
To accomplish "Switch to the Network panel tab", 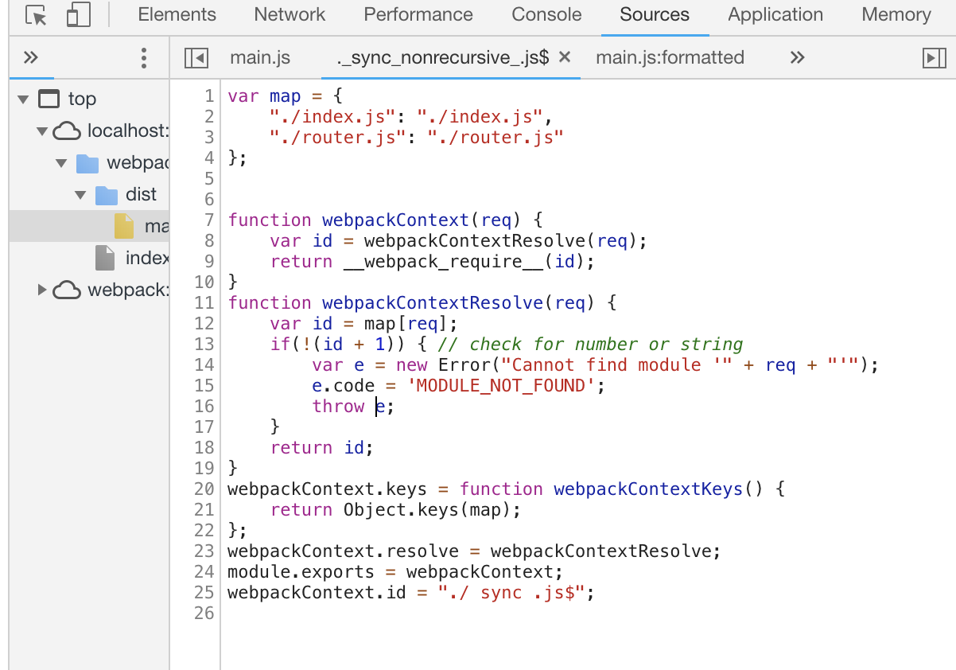I will (x=290, y=15).
